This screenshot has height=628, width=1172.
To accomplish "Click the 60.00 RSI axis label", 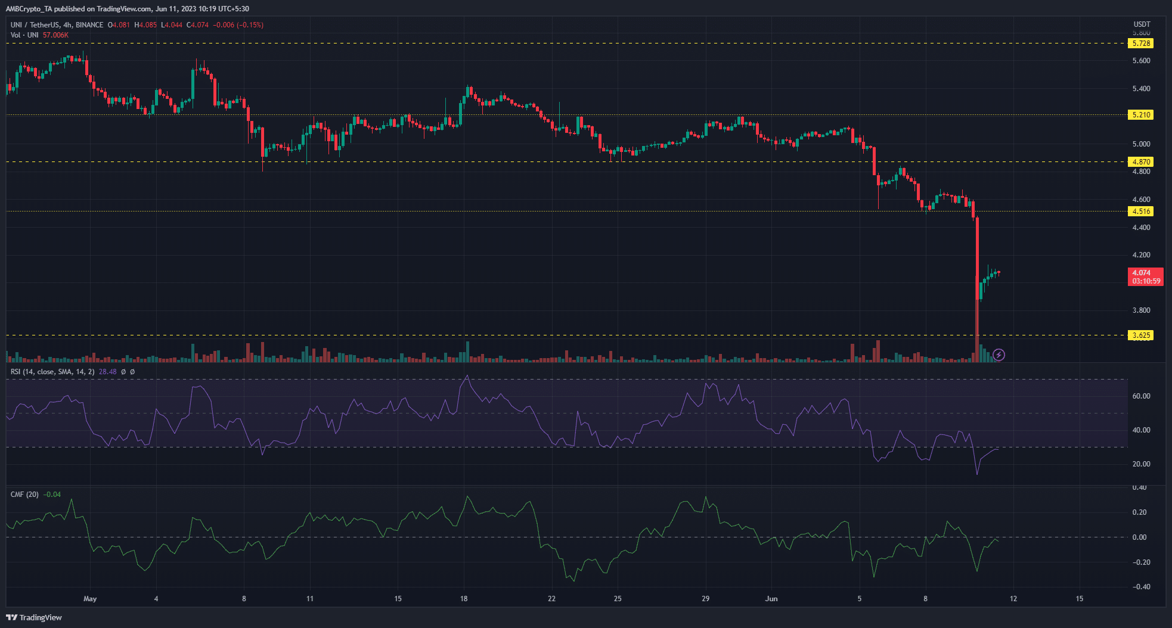I will pyautogui.click(x=1141, y=396).
